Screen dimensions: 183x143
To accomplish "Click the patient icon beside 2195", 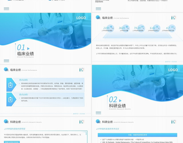I will [111, 27].
